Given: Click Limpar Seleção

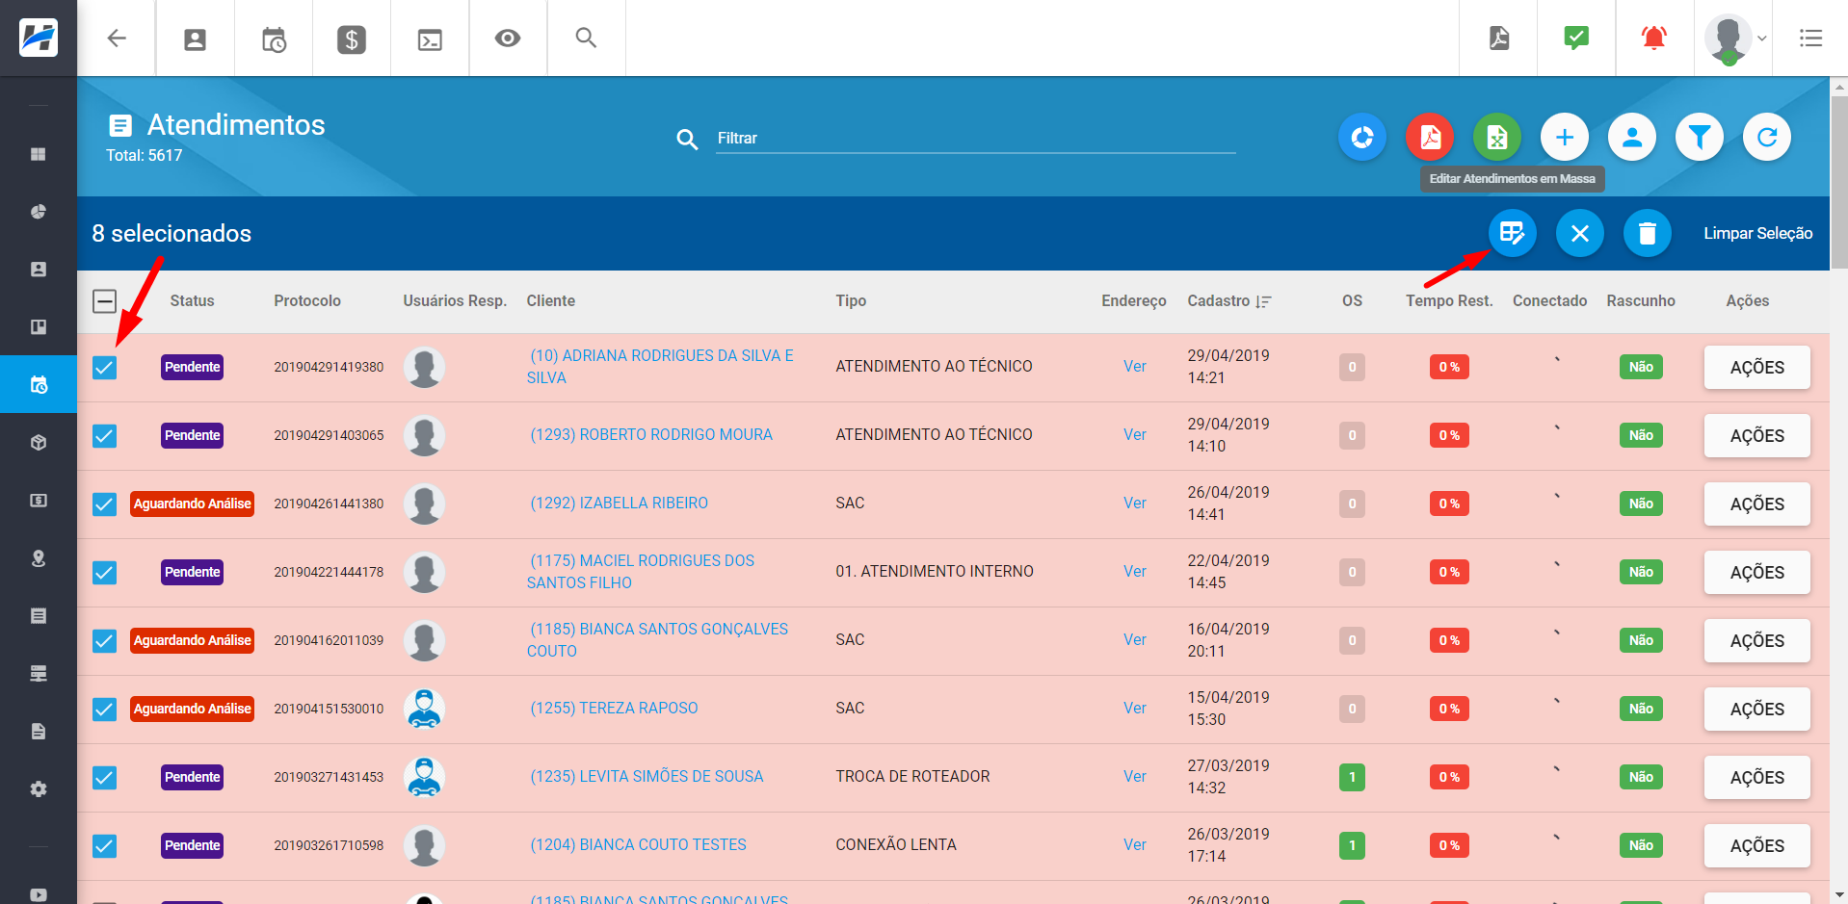Looking at the screenshot, I should tap(1757, 233).
